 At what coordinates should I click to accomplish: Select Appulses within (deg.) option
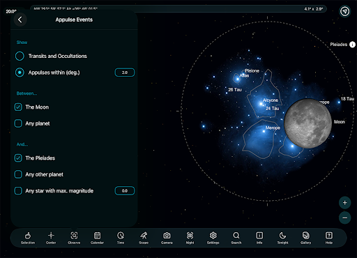point(20,73)
